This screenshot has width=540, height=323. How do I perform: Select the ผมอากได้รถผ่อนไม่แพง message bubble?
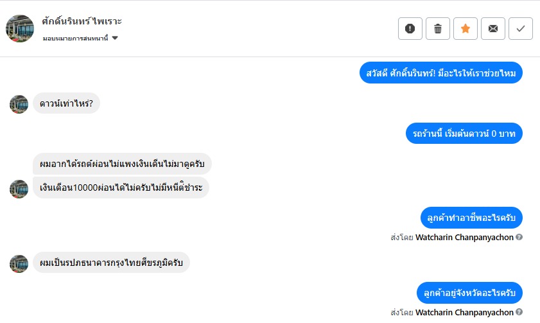click(122, 164)
